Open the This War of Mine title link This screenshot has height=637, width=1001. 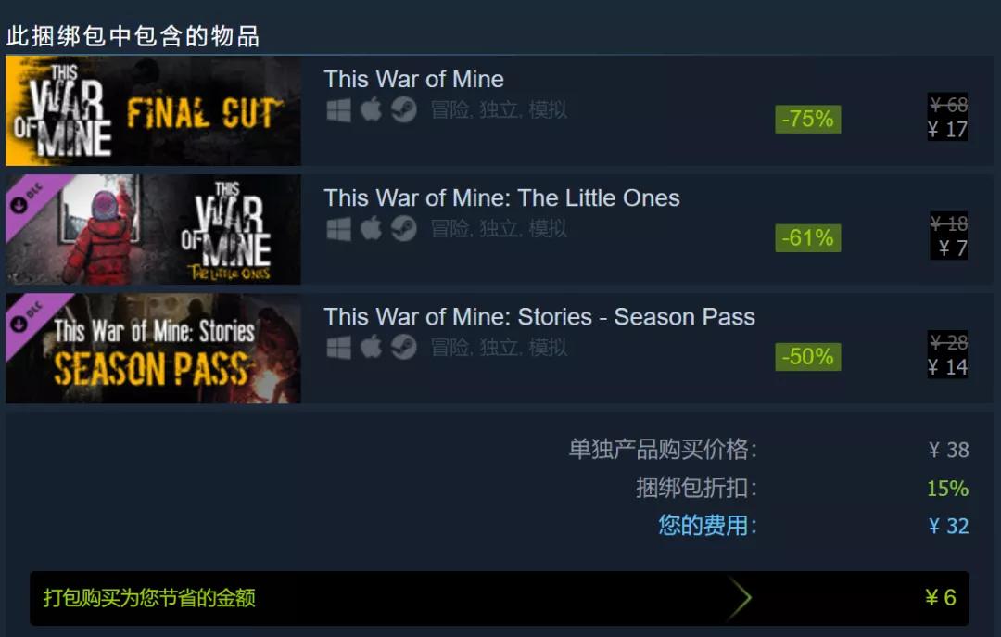coord(413,79)
